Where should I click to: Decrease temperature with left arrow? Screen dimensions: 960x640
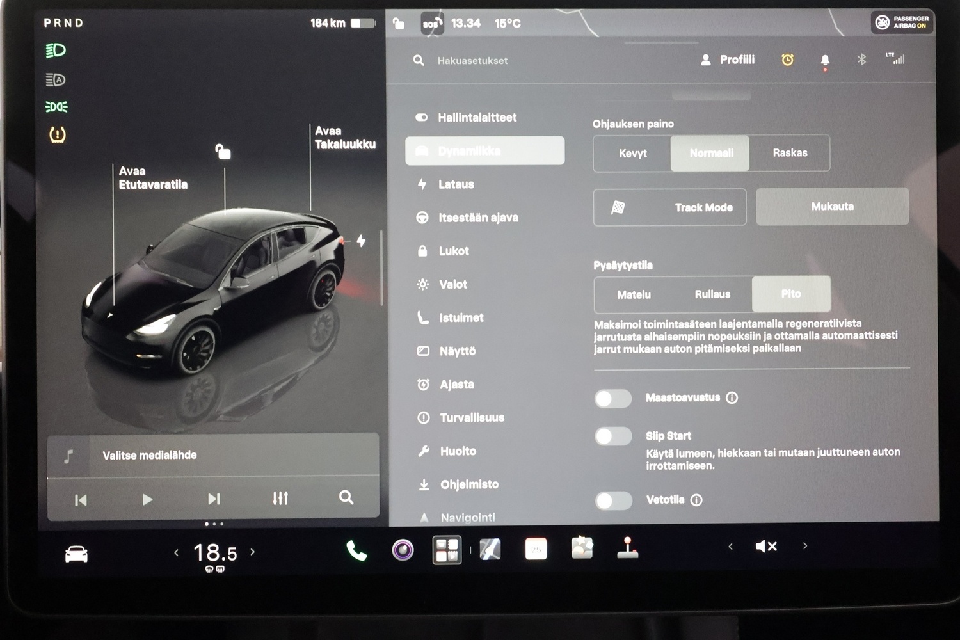pyautogui.click(x=177, y=552)
